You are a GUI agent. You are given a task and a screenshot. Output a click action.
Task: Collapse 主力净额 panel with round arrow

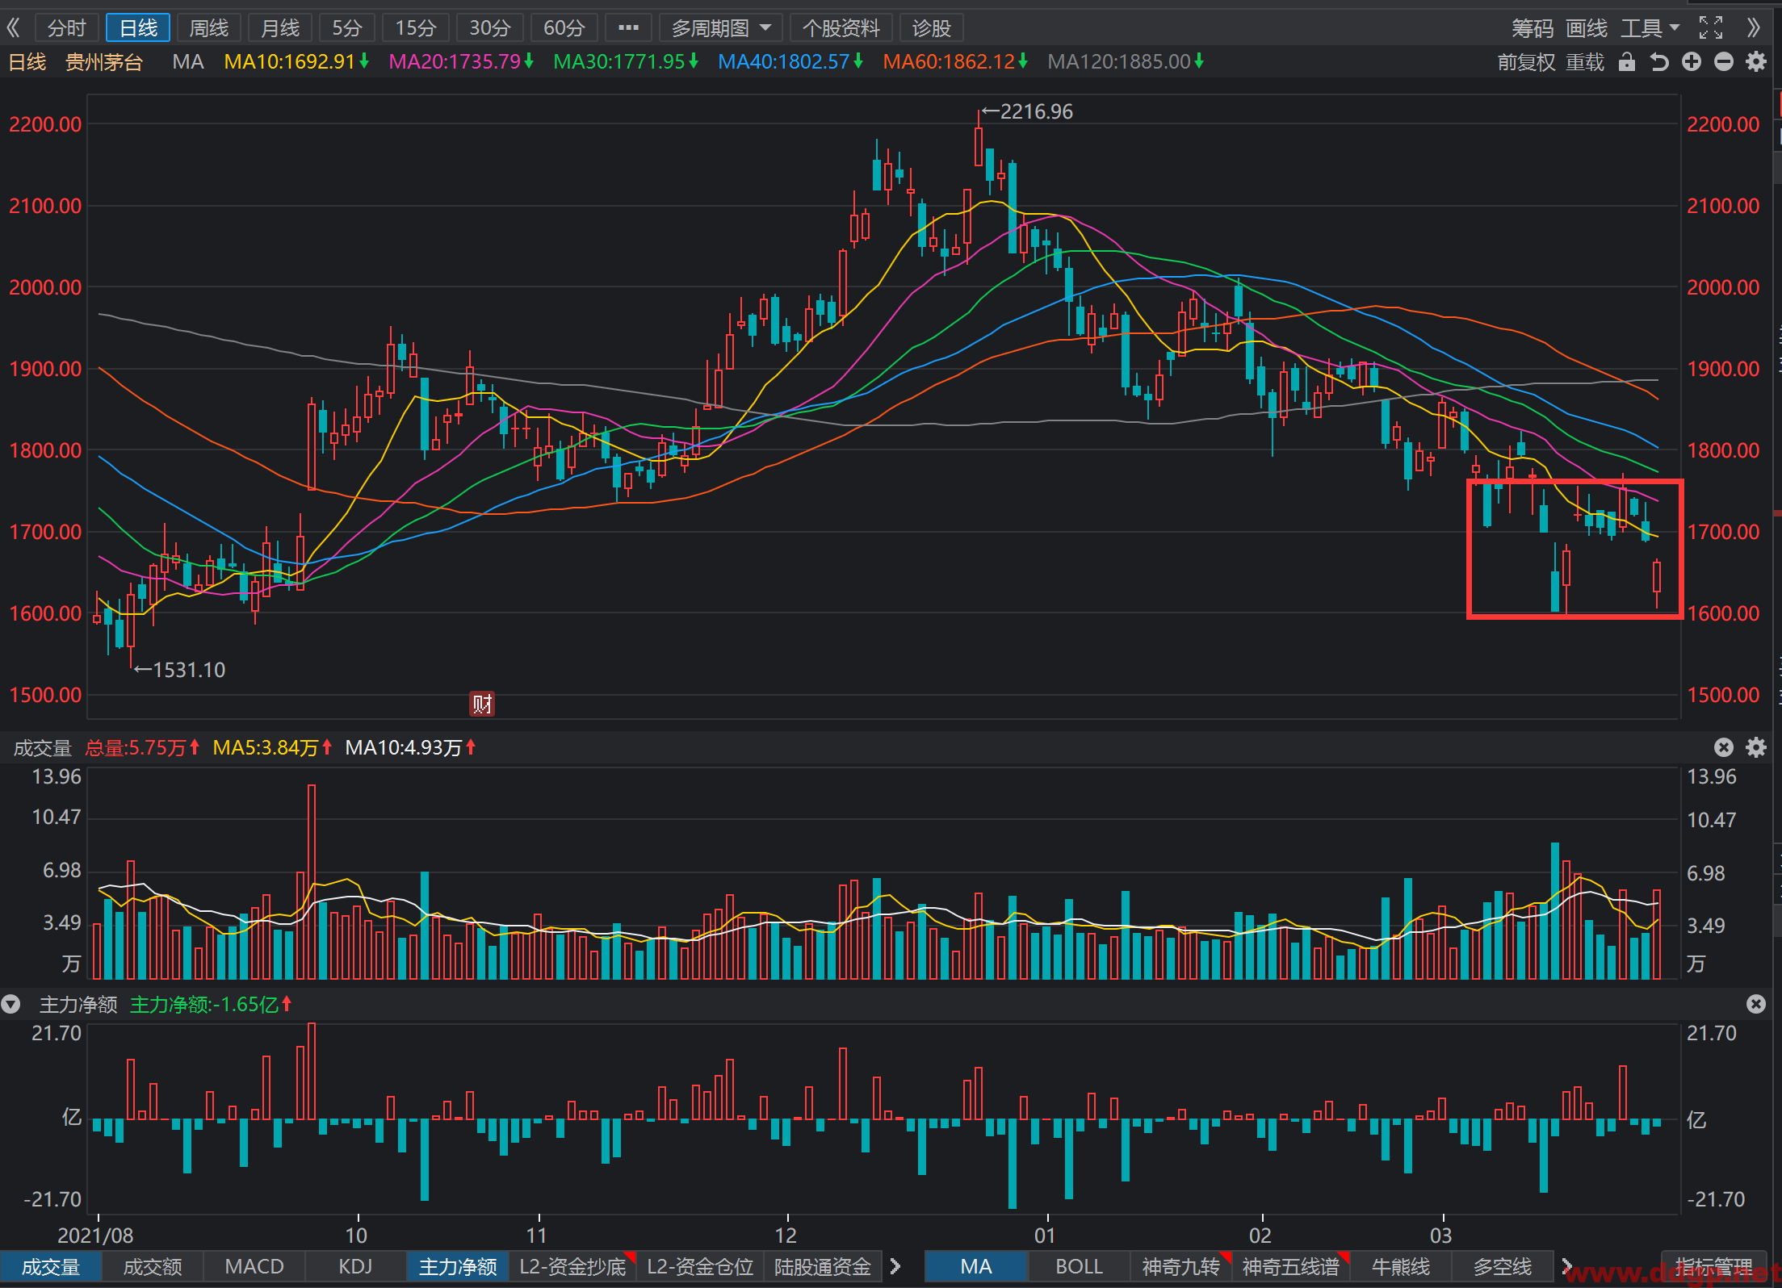10,1004
